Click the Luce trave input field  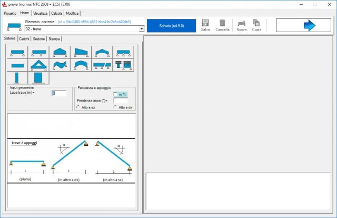(x=59, y=93)
